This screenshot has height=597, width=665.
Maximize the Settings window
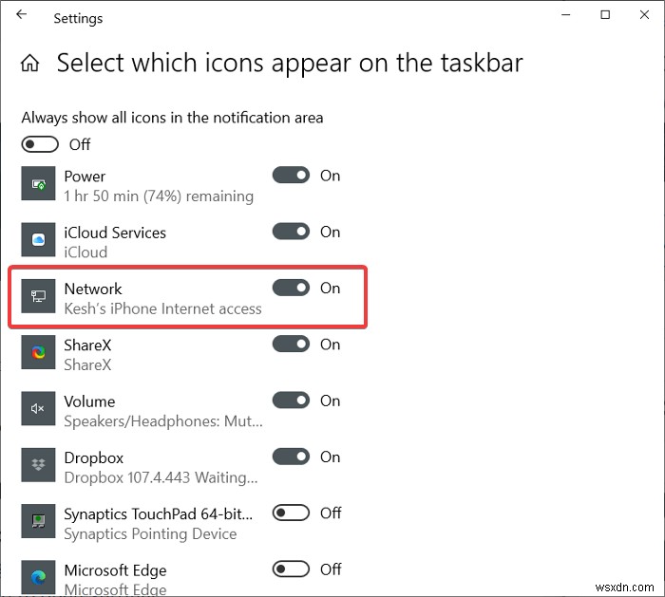tap(605, 15)
